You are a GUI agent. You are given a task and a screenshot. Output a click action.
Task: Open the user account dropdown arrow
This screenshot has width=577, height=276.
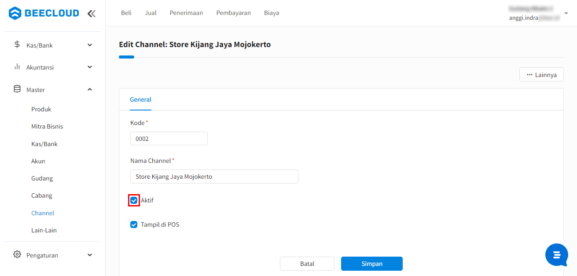(566, 13)
